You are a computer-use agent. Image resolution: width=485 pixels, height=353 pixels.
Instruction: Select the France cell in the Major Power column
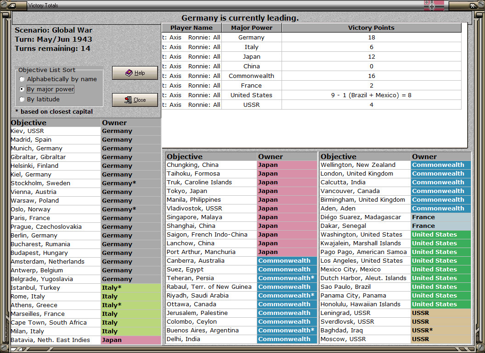pyautogui.click(x=252, y=85)
